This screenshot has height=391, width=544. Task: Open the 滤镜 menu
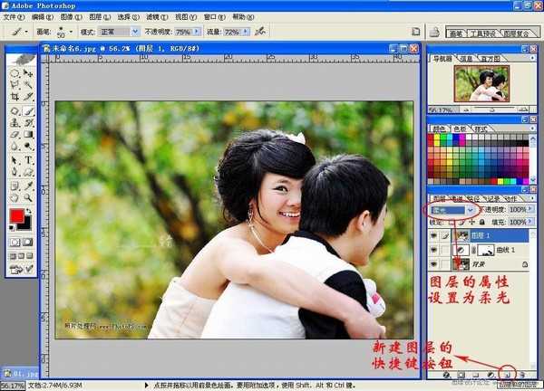click(157, 16)
